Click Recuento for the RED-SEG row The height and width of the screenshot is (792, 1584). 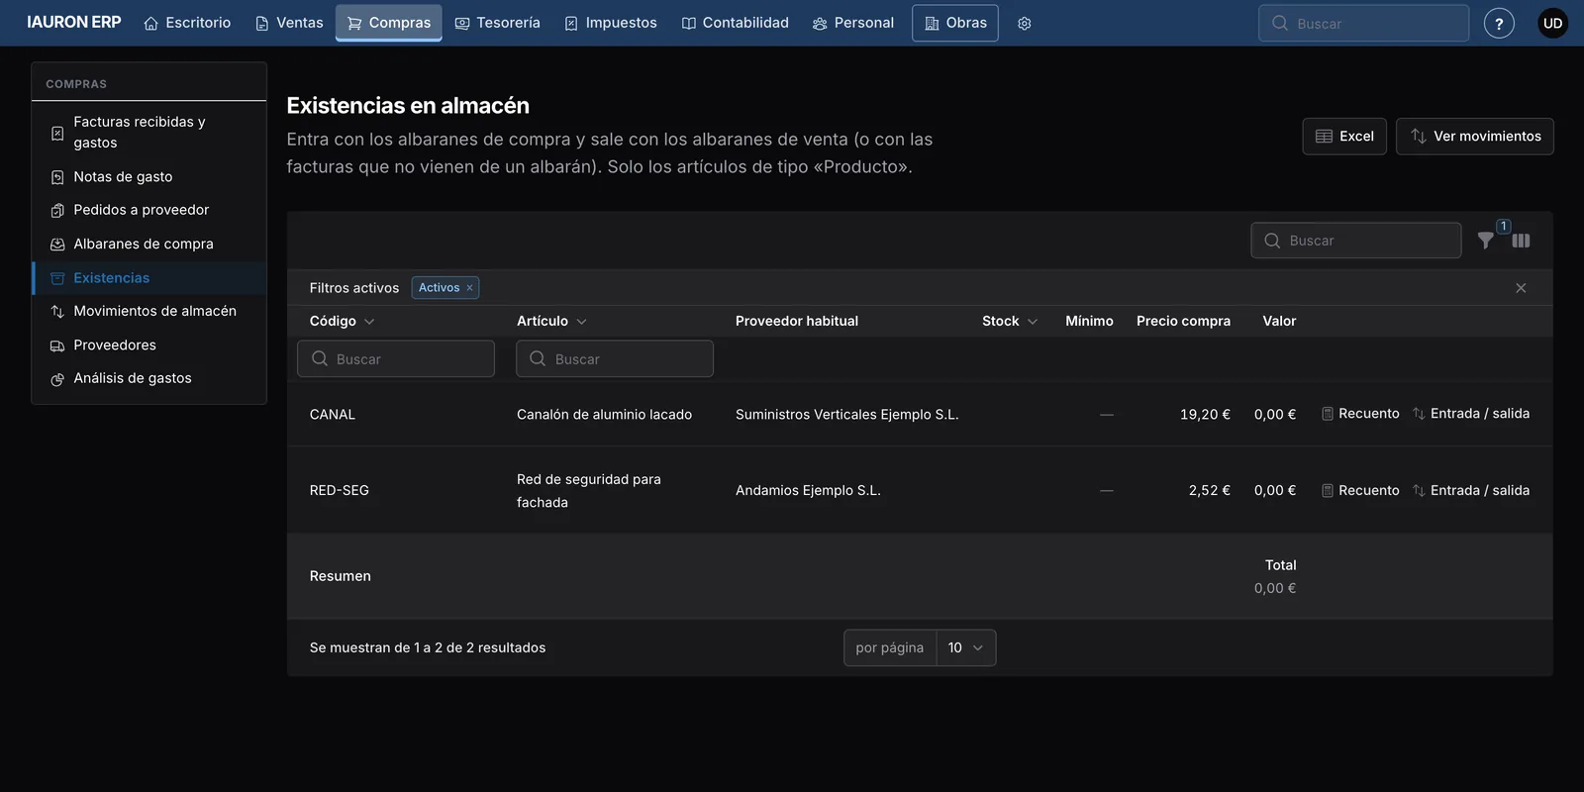pyautogui.click(x=1360, y=491)
